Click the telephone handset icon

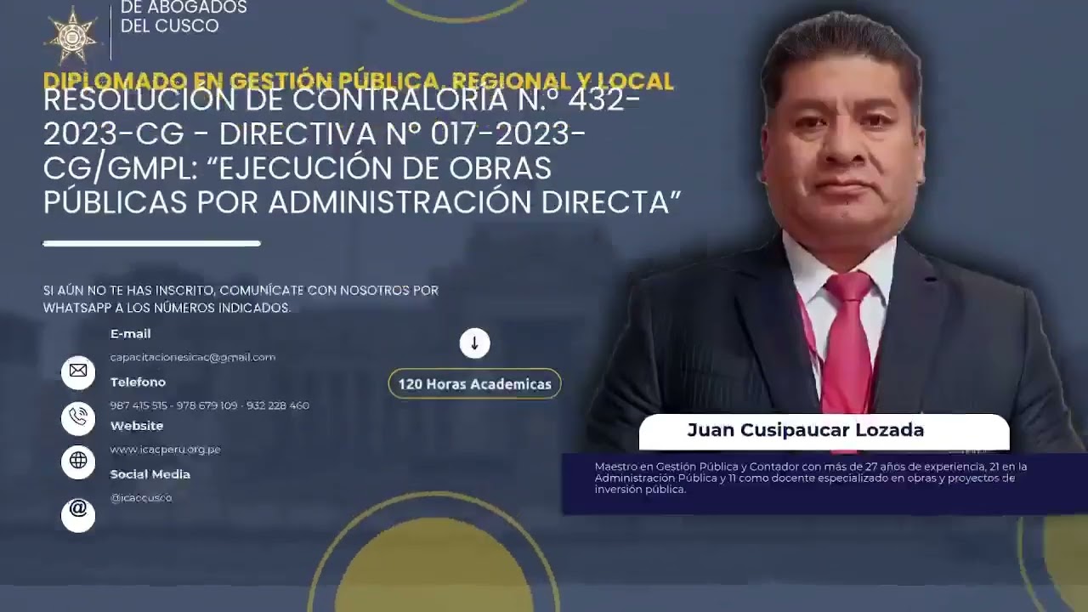pos(78,417)
